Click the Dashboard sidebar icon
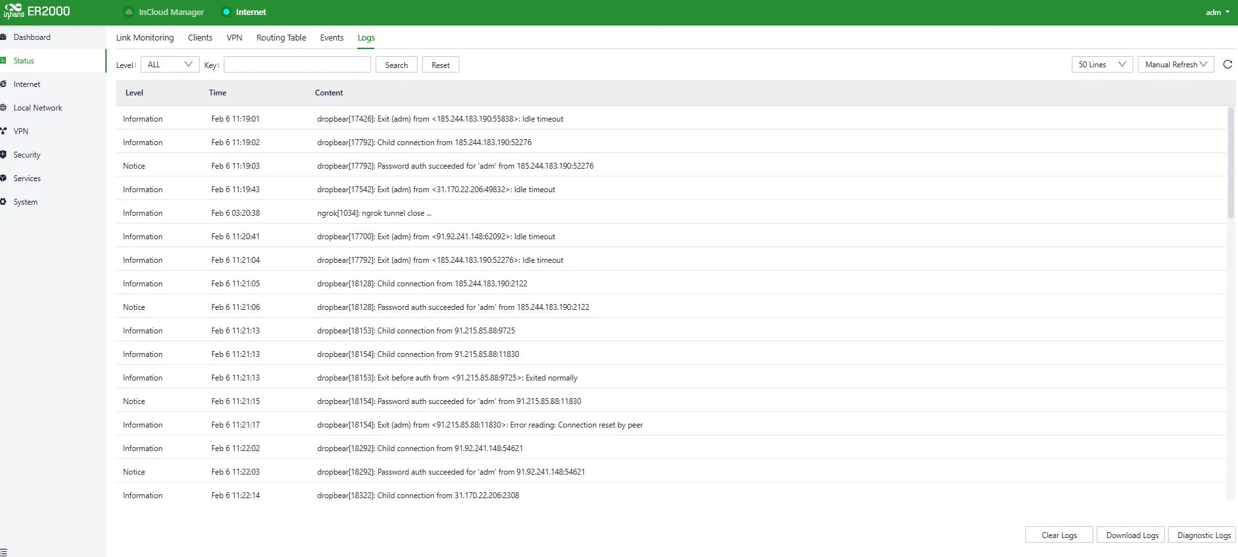Viewport: 1238px width, 557px height. (3, 37)
